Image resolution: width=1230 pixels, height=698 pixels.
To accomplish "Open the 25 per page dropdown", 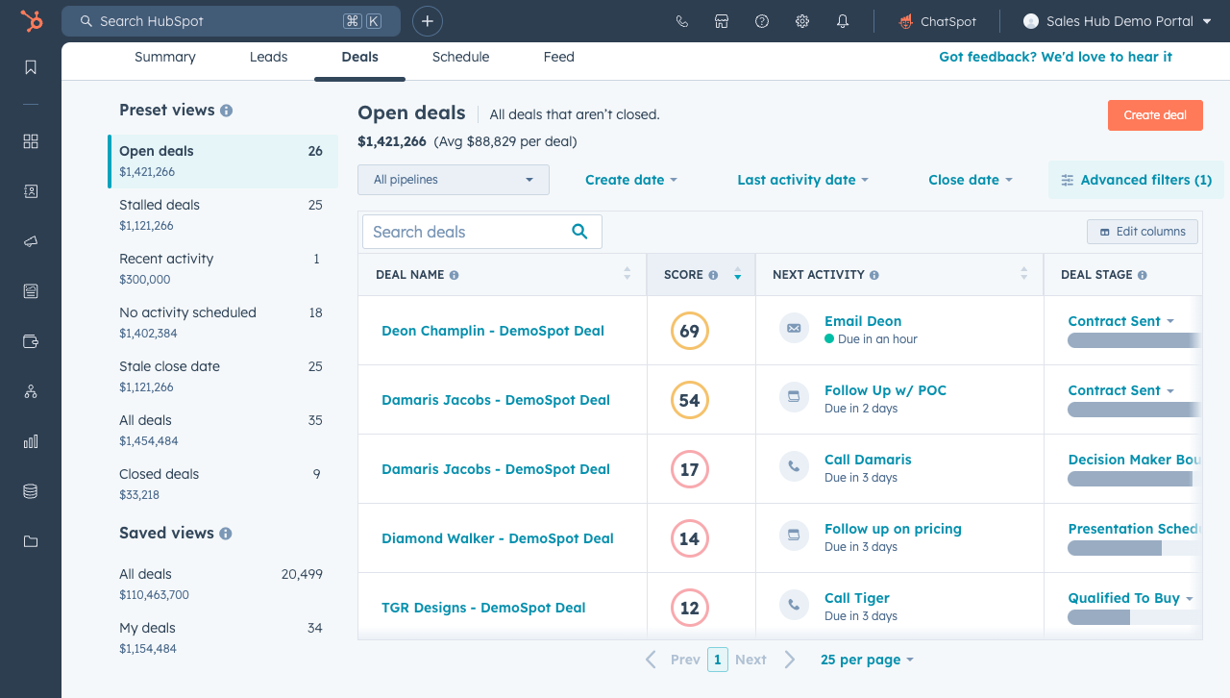I will point(867,660).
